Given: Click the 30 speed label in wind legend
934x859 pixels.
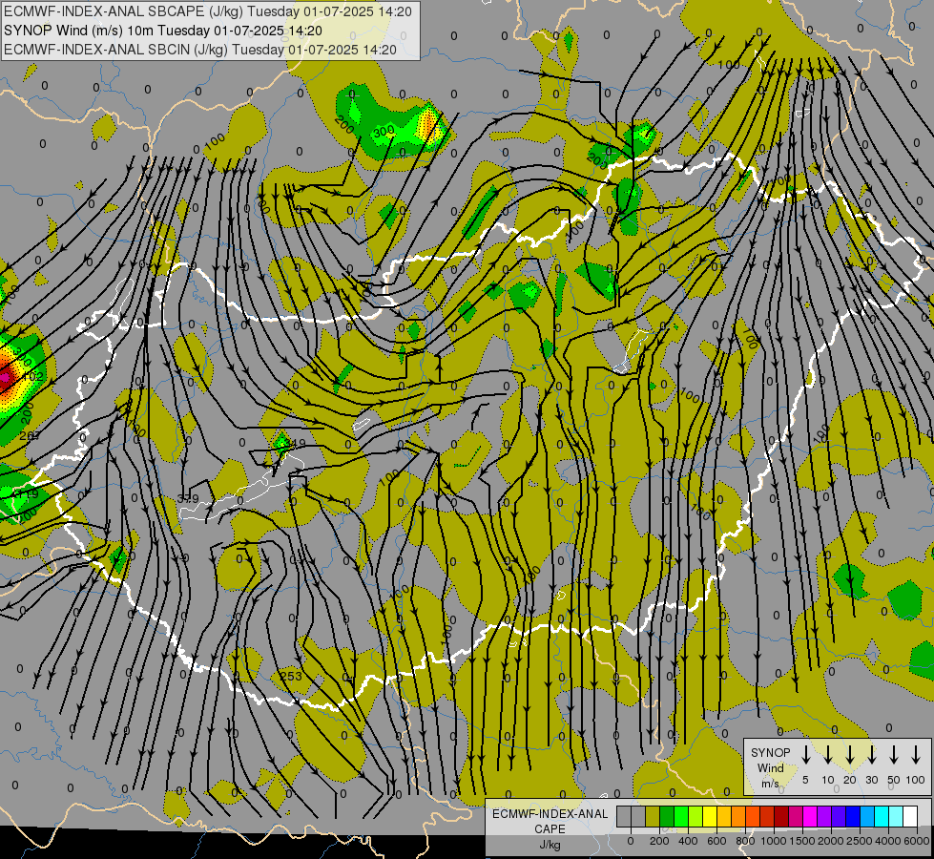Looking at the screenshot, I should [871, 780].
